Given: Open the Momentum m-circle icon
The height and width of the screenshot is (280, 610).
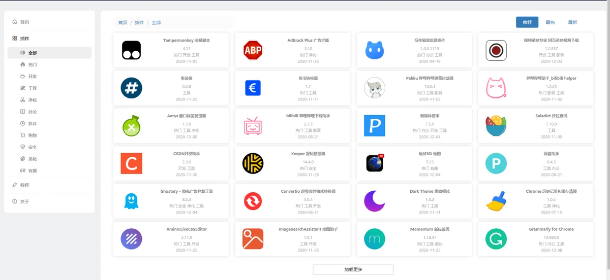Looking at the screenshot, I should point(375,239).
